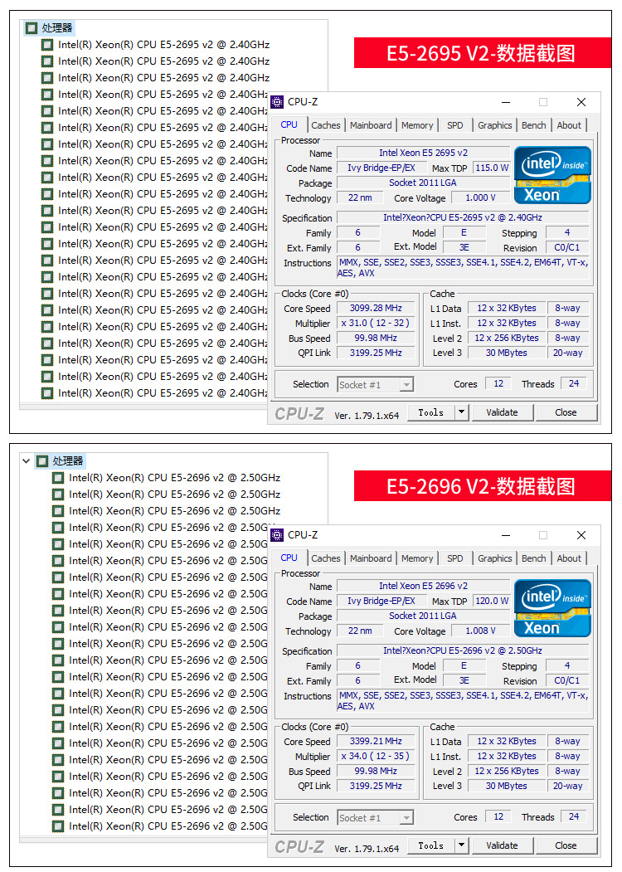The height and width of the screenshot is (872, 622).
Task: Click Max TDP value '120.0 W'
Action: pos(492,602)
